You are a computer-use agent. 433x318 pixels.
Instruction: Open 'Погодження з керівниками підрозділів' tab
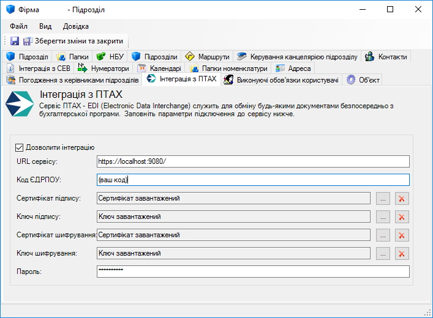[x=73, y=80]
